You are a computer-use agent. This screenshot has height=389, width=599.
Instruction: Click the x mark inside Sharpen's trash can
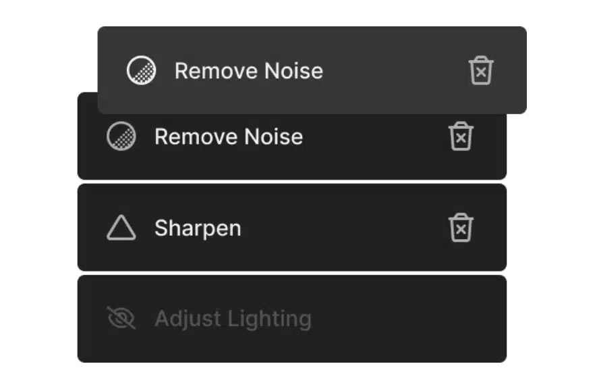tap(461, 230)
